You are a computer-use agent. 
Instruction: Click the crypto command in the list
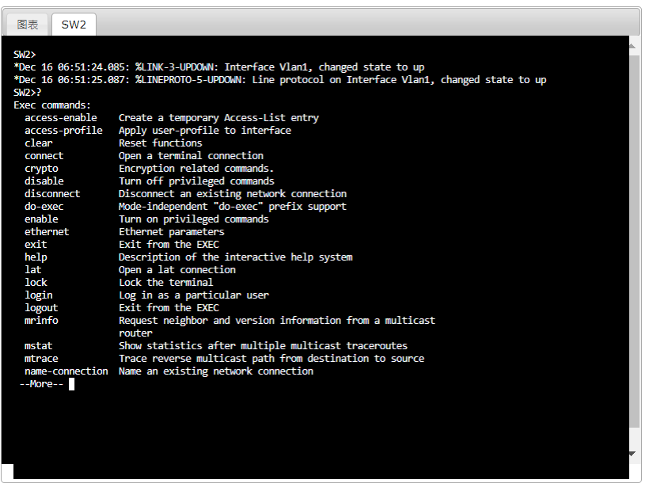[x=41, y=169]
